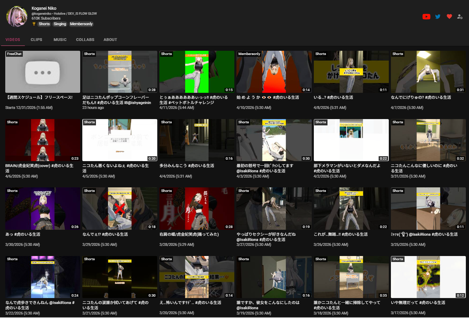This screenshot has height=318, width=469.
Task: Open the いや無理だって video title
Action: point(418,303)
